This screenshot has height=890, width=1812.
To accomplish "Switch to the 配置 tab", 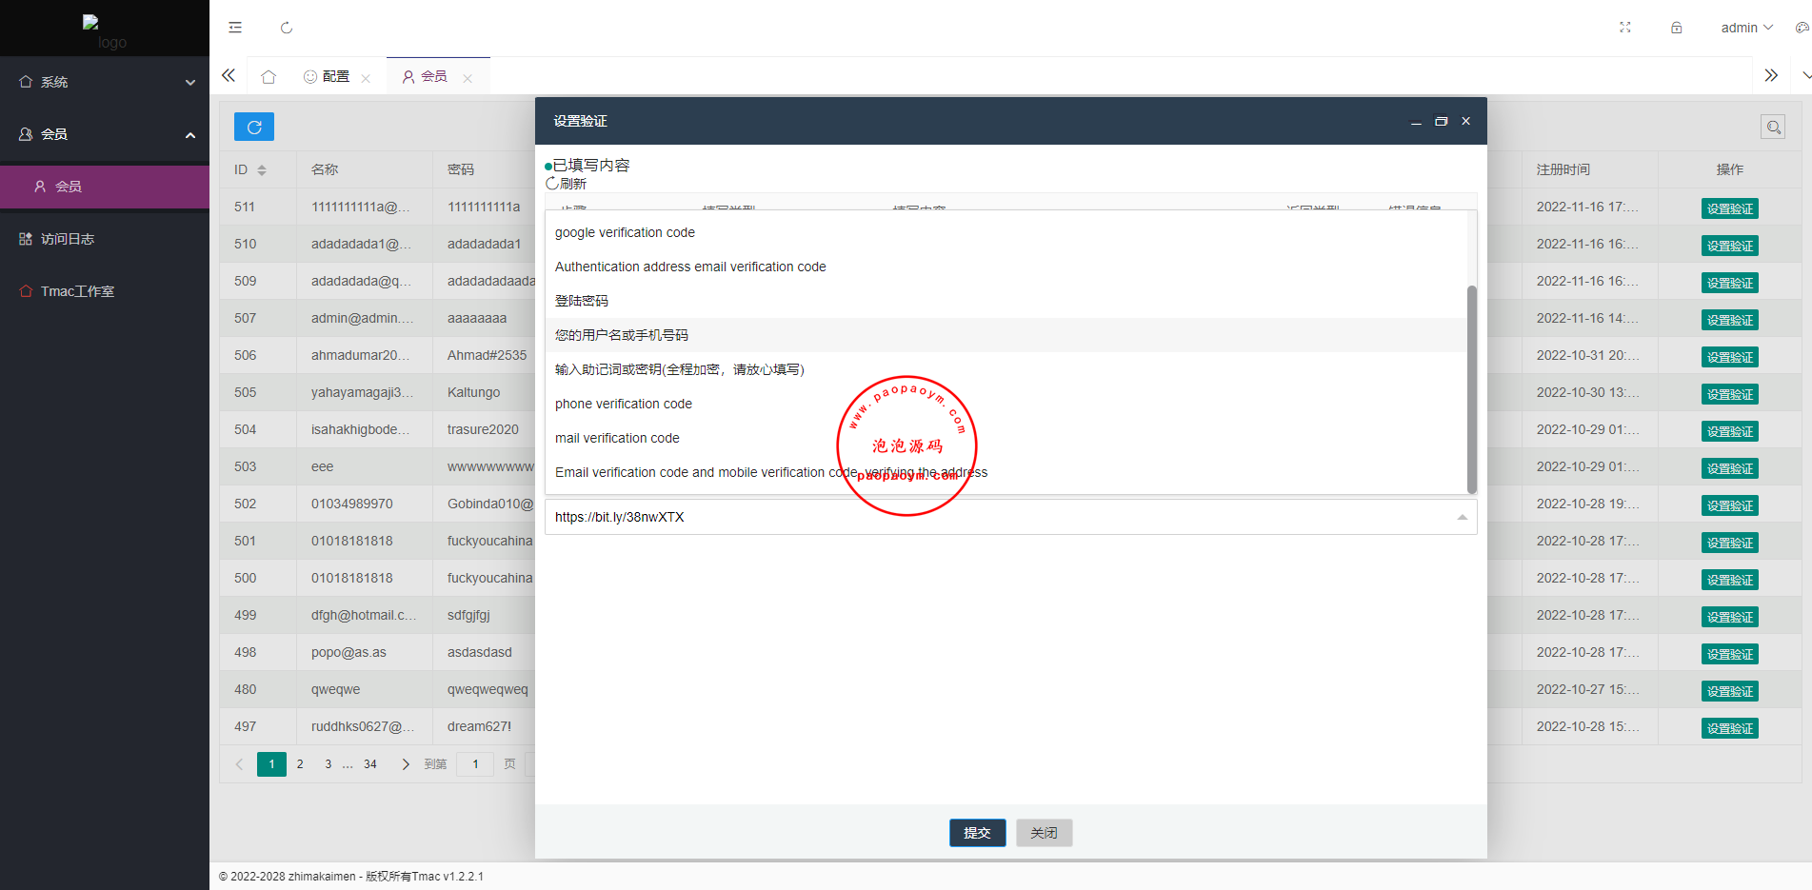I will 328,76.
